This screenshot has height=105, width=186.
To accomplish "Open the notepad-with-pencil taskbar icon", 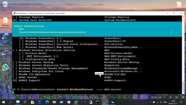I will [32, 102].
